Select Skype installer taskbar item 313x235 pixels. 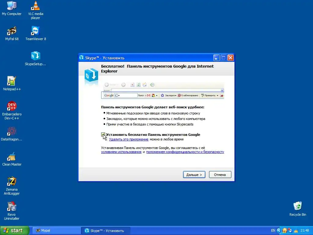106,231
